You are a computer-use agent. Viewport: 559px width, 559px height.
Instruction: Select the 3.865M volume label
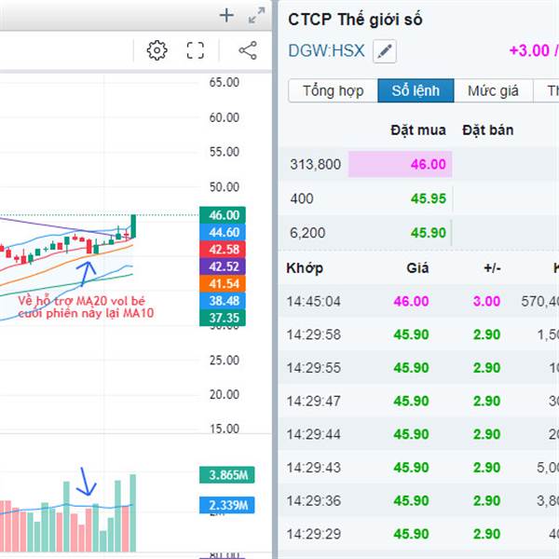tap(227, 475)
